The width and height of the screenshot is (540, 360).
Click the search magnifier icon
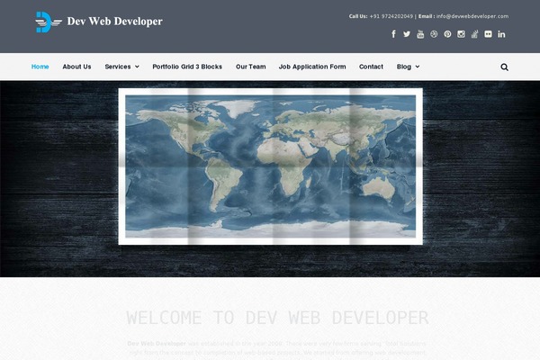[504, 67]
